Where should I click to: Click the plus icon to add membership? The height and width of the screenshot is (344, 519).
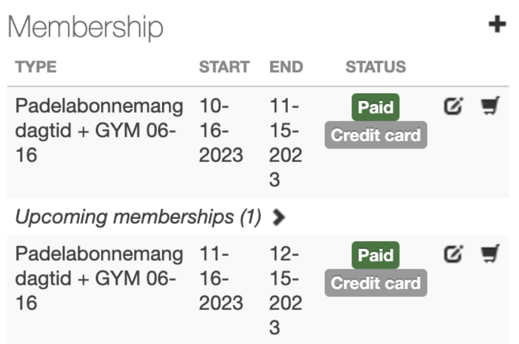click(x=497, y=25)
